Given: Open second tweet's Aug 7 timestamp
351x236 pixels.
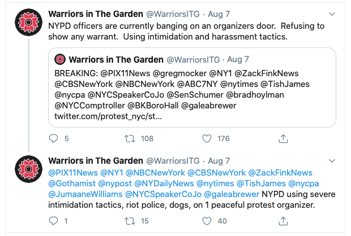Looking at the screenshot, I should 219,160.
